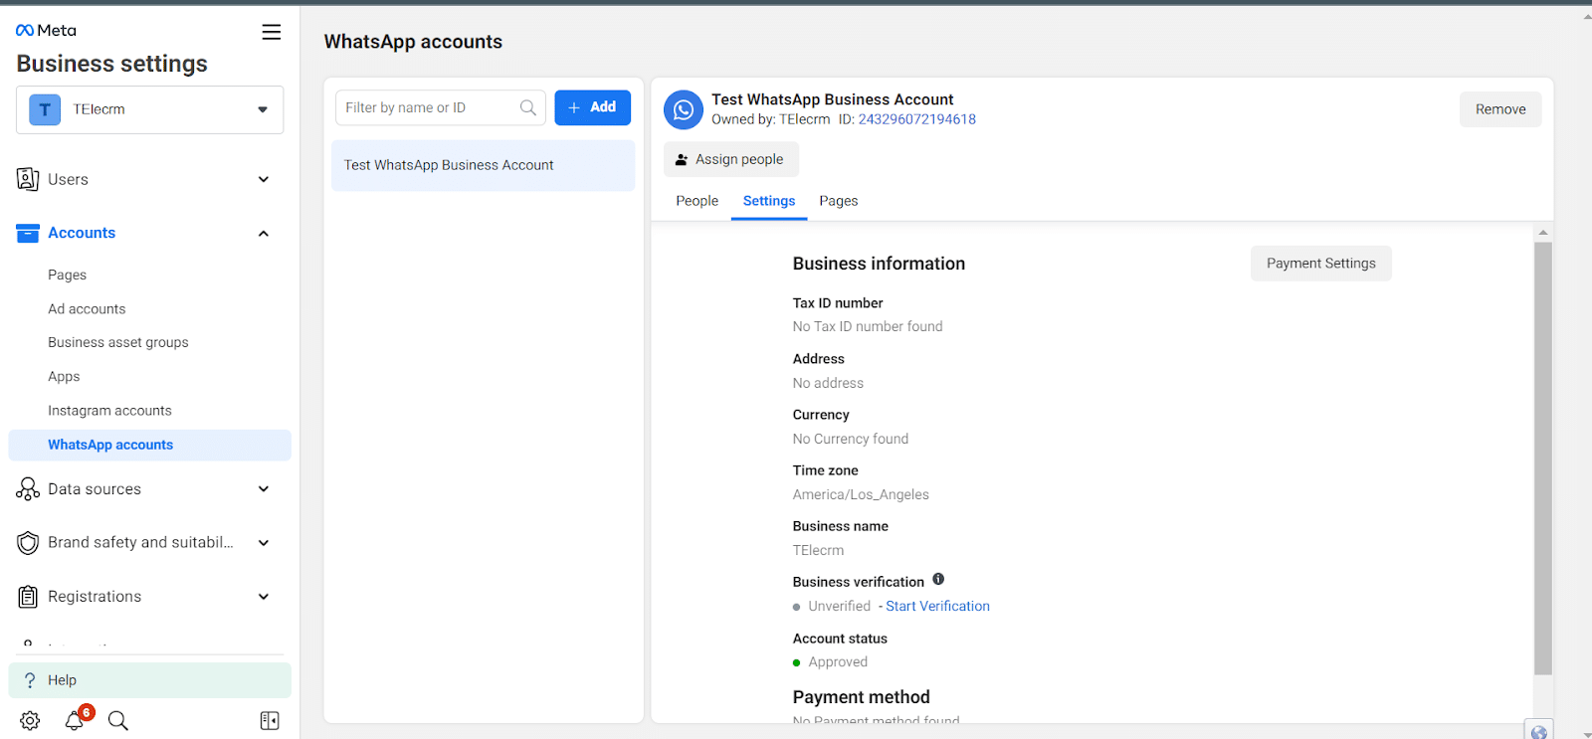Click the Start Verification link
The height and width of the screenshot is (739, 1592).
(938, 606)
